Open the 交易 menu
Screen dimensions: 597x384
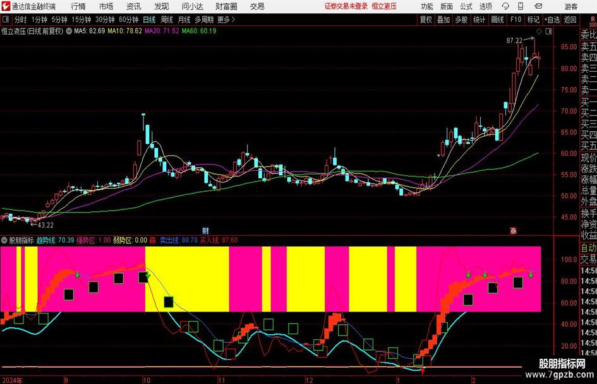pos(257,6)
